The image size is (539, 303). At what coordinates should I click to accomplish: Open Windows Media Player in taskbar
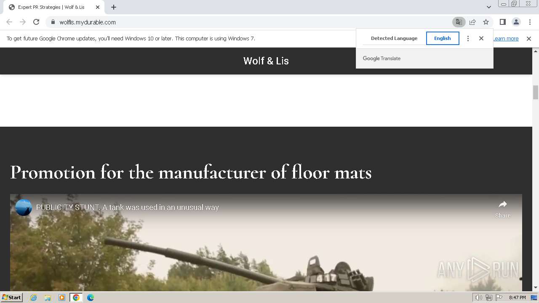coord(62,298)
